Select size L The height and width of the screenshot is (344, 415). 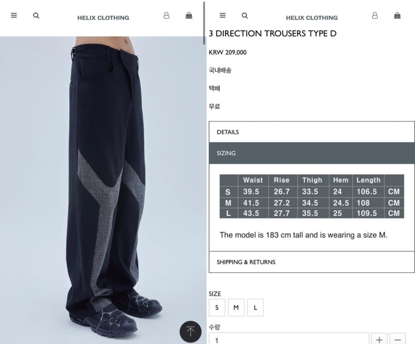pyautogui.click(x=255, y=307)
